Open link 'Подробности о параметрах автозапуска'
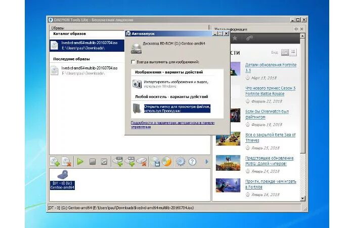Screen dimensions: 354x228 click(172, 125)
